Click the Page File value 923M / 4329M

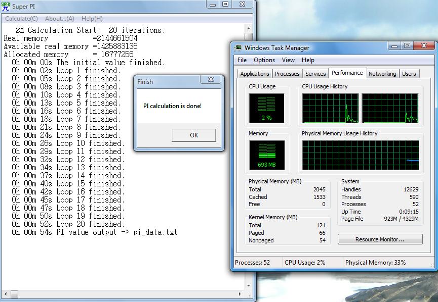pos(401,219)
